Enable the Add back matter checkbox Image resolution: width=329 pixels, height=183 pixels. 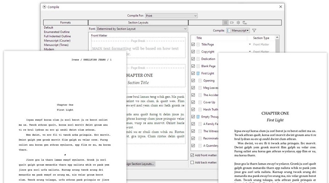(192, 162)
